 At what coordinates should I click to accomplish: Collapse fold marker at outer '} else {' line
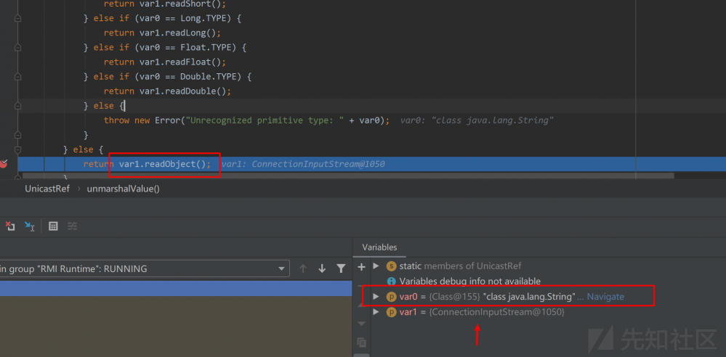click(x=17, y=149)
